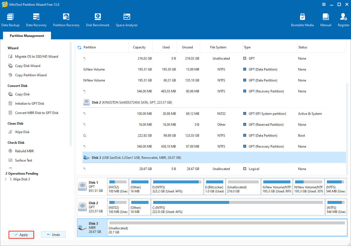Image resolution: width=351 pixels, height=246 pixels.
Task: Undo the pending operation
Action: coord(53,234)
